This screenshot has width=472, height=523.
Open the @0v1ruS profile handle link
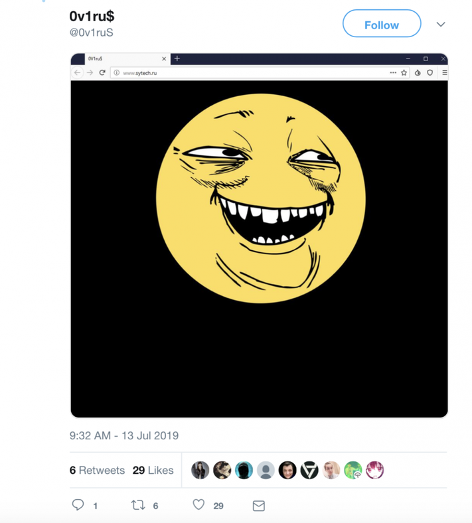92,33
